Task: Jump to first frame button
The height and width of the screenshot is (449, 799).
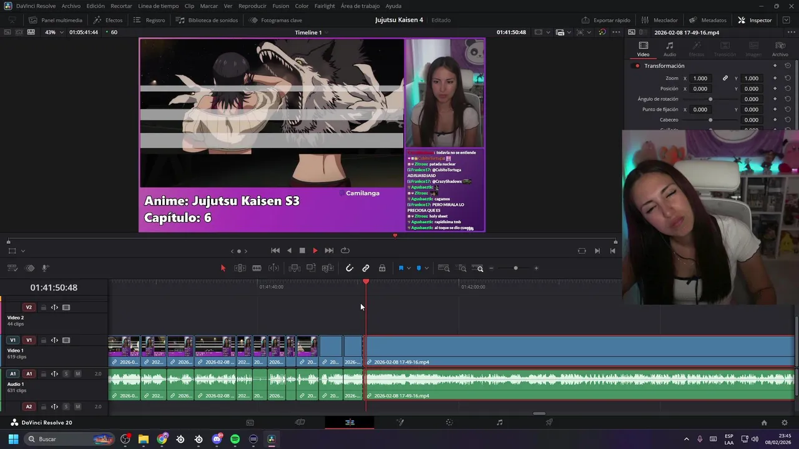Action: pos(275,251)
